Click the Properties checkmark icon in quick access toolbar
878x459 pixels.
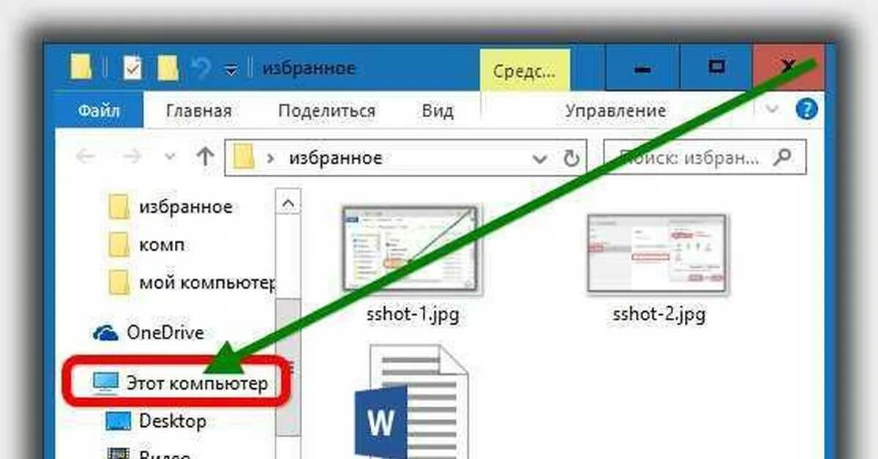(132, 68)
